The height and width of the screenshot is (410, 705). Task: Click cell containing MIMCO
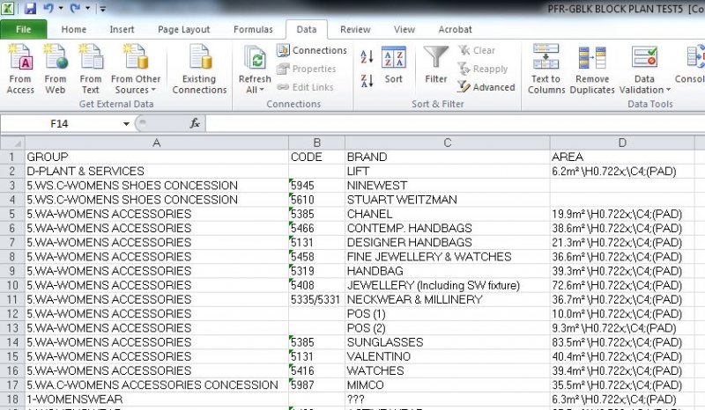click(x=448, y=385)
